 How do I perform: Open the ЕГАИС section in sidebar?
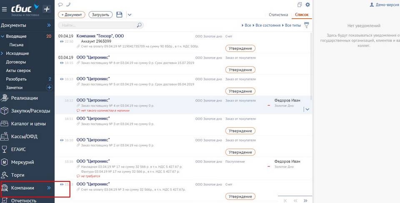click(x=18, y=149)
